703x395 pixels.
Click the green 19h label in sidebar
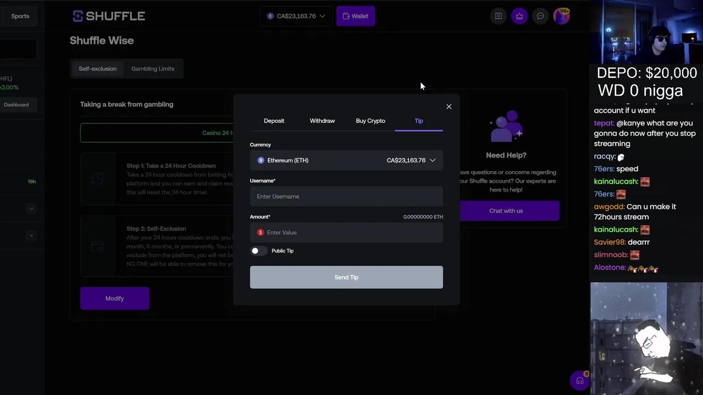click(32, 182)
